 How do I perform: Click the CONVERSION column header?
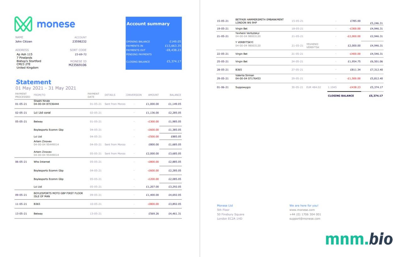click(134, 95)
